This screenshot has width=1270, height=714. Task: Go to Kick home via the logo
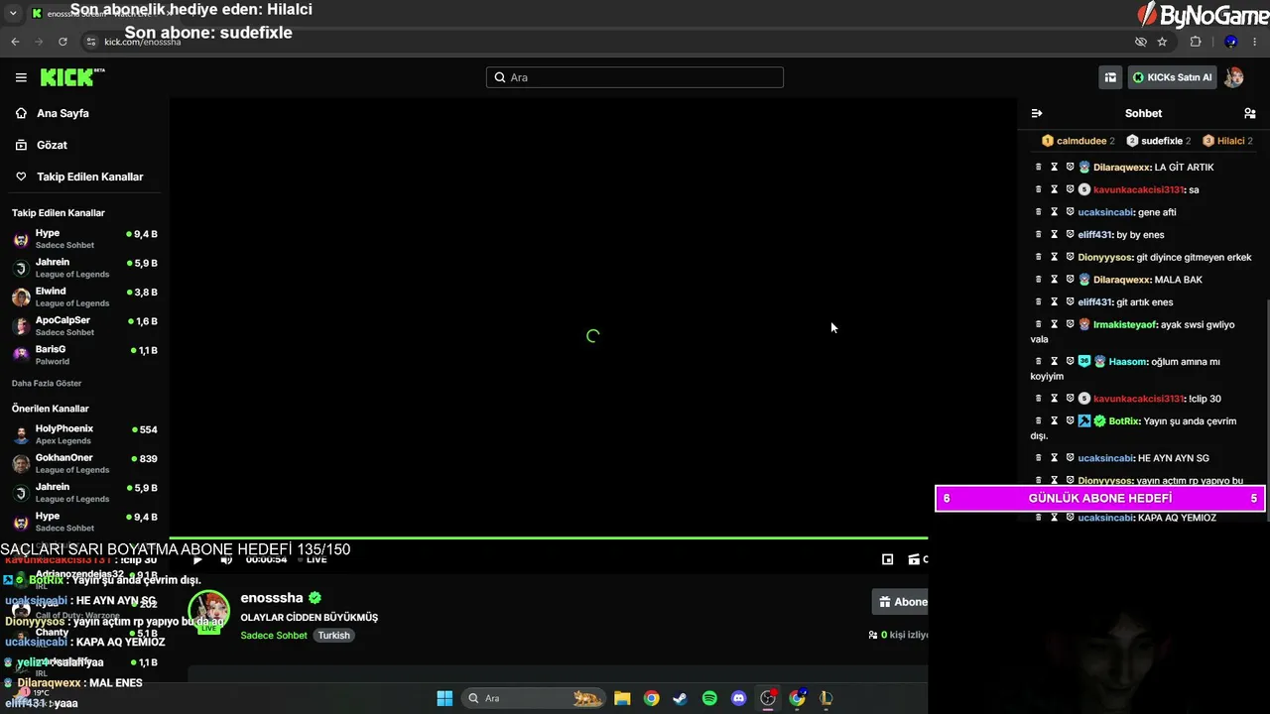tap(72, 77)
